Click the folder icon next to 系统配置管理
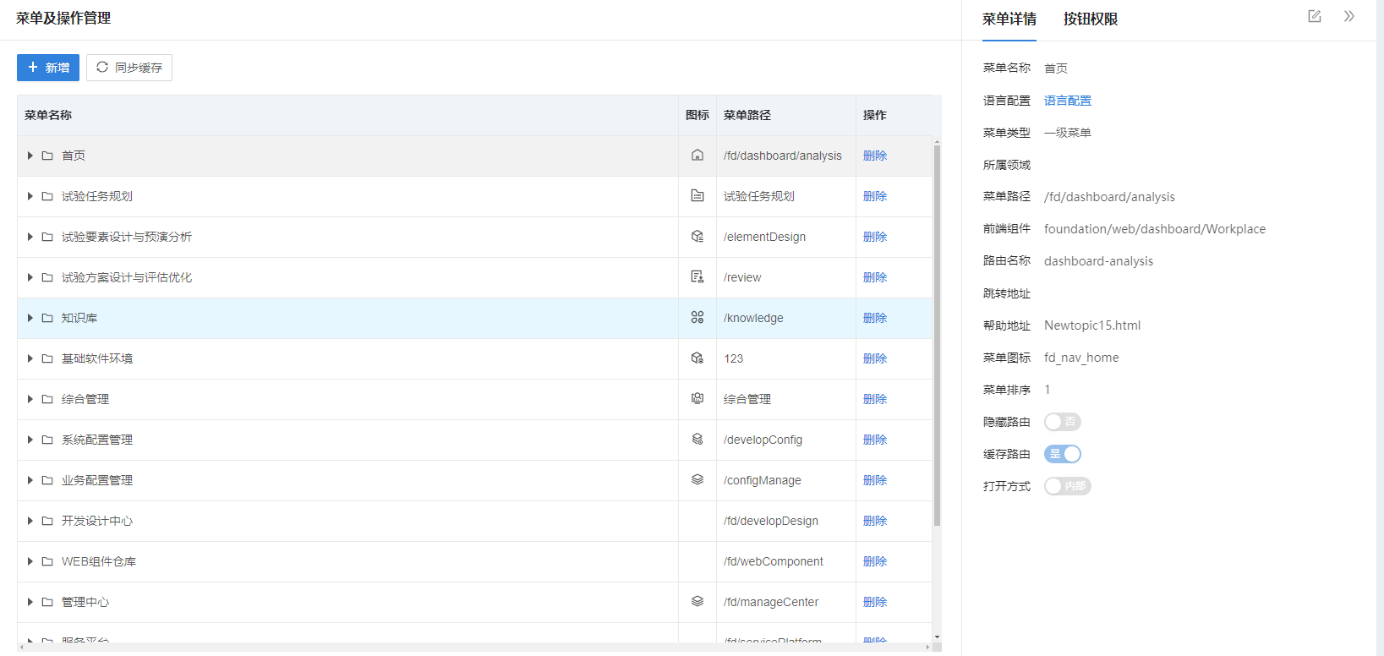The height and width of the screenshot is (656, 1384). (x=47, y=440)
